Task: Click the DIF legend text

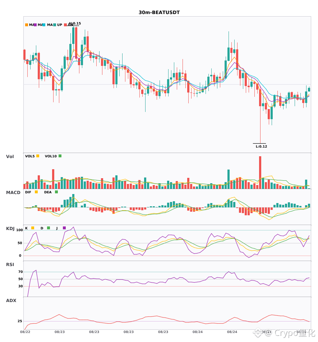Action: click(28, 192)
